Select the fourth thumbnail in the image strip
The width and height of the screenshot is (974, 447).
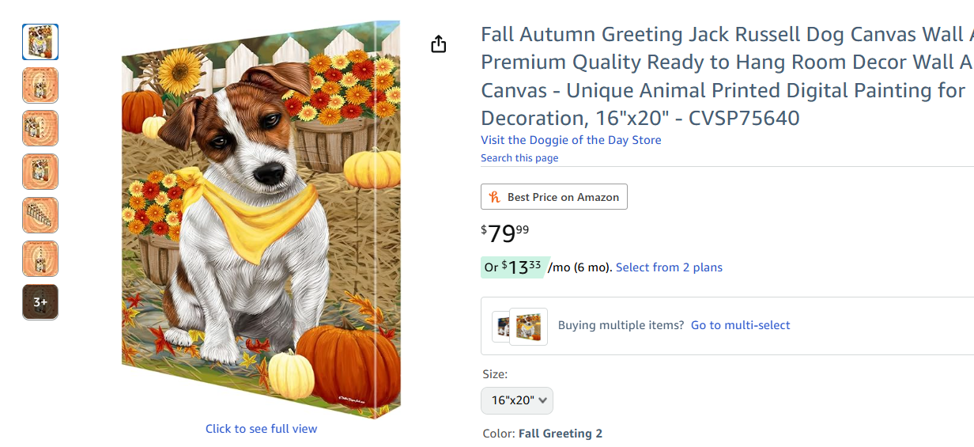point(40,172)
